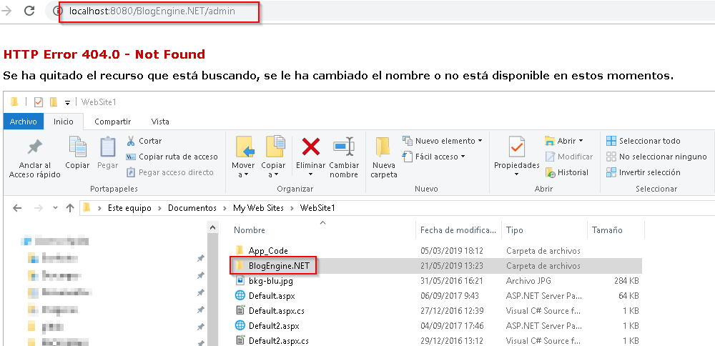Click the Default.aspx globe icon
Viewport: 715px width, 346px height.
240,295
